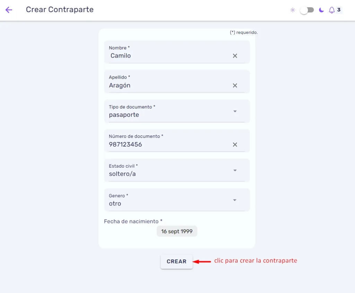Open the Genero dropdown
Image resolution: width=355 pixels, height=293 pixels.
pyautogui.click(x=176, y=200)
